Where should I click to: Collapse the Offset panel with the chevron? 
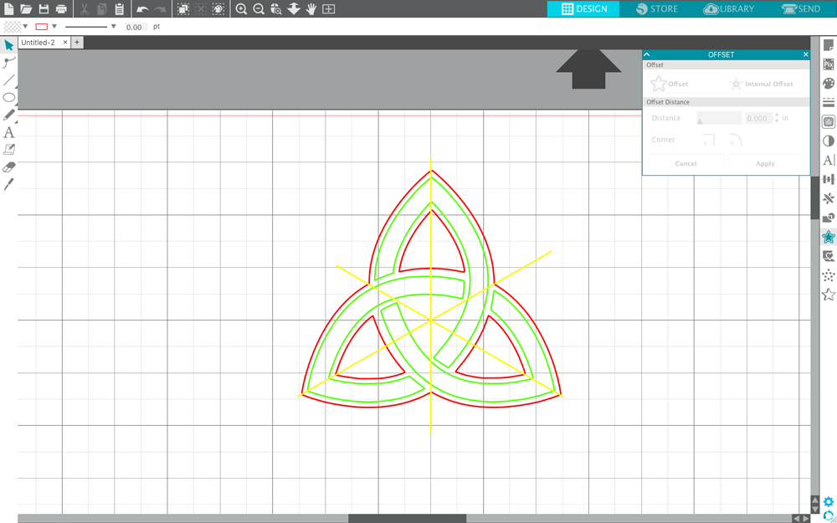[647, 54]
